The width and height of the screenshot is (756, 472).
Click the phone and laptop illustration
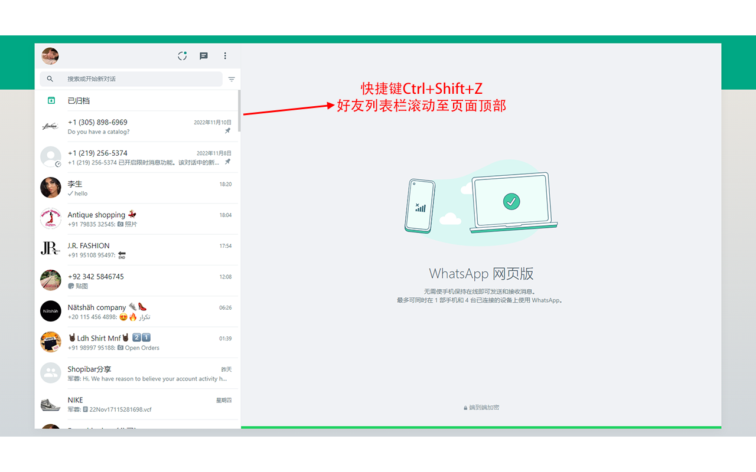click(x=481, y=203)
